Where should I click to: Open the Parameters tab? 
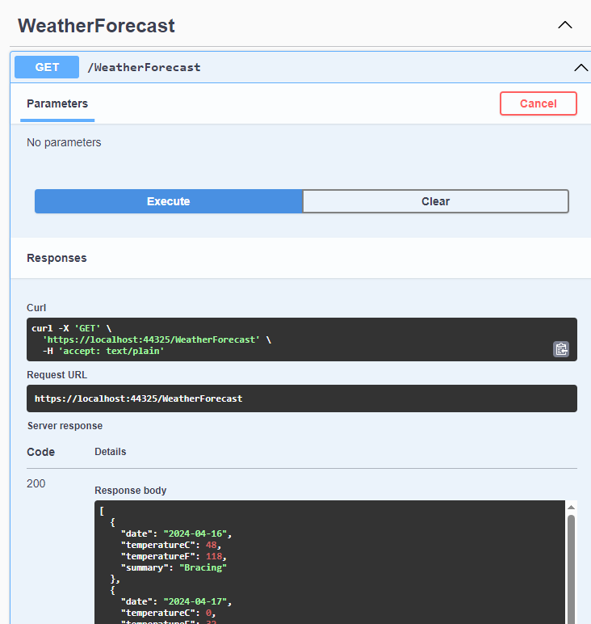click(57, 103)
